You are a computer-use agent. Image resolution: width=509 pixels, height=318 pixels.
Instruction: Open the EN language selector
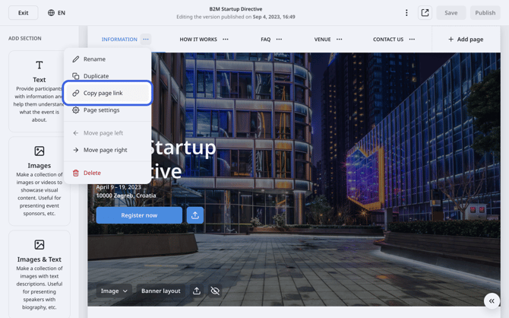click(x=56, y=13)
